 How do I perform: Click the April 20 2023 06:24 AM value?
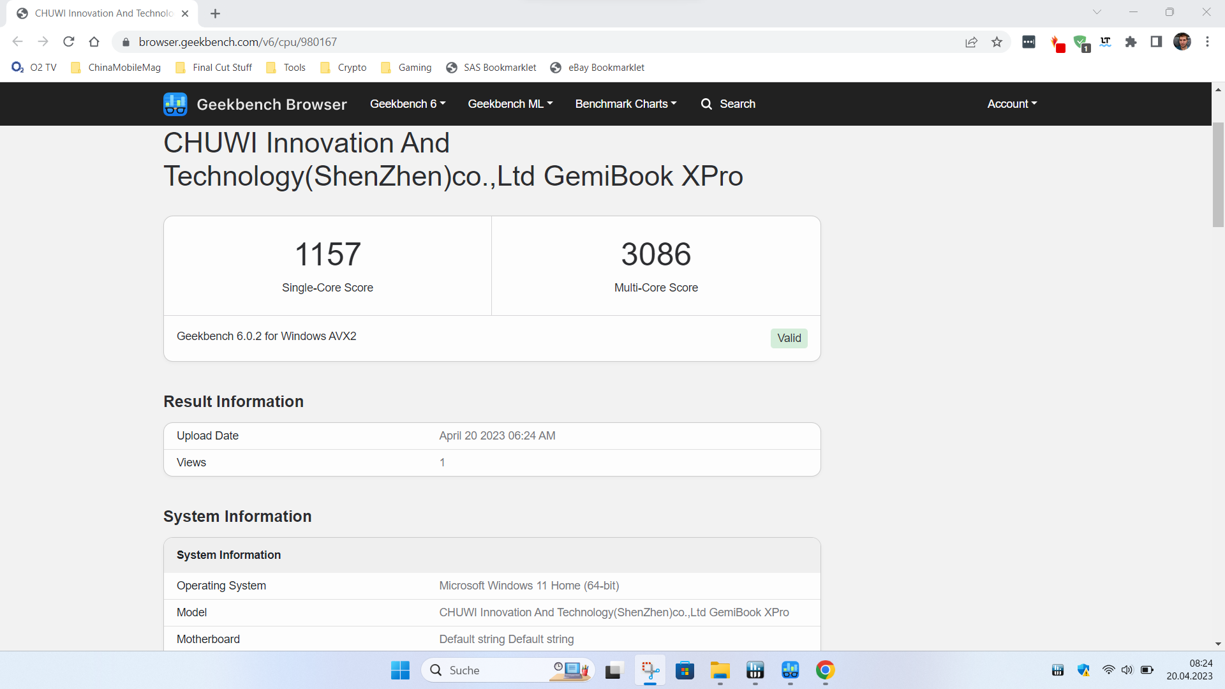coord(497,436)
